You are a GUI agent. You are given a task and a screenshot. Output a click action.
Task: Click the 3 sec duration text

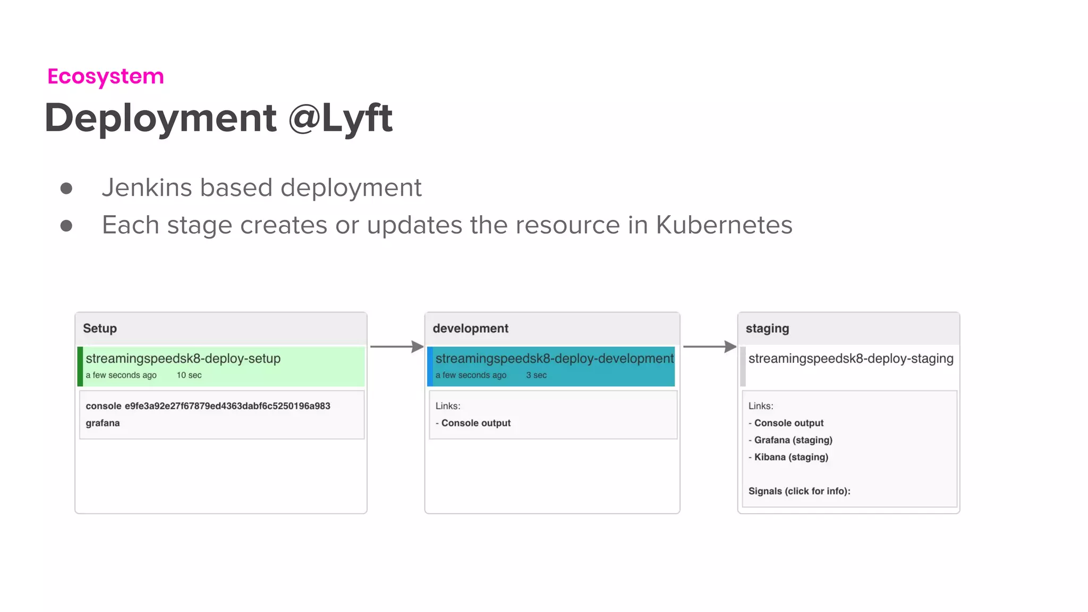pyautogui.click(x=536, y=375)
